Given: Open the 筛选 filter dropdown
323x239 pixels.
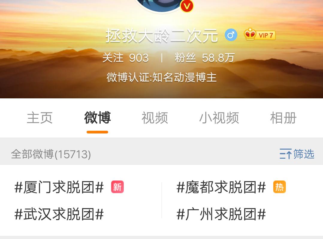Looking at the screenshot, I should (297, 154).
